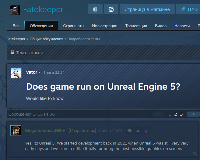
Task: Click the #1 post permalink
Action: [x=195, y=153]
